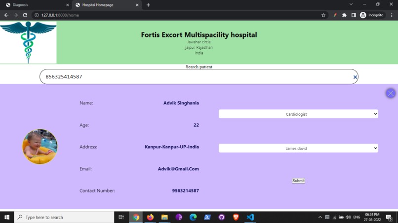Click ENG language indicator
The height and width of the screenshot is (223, 398).
coord(357,217)
